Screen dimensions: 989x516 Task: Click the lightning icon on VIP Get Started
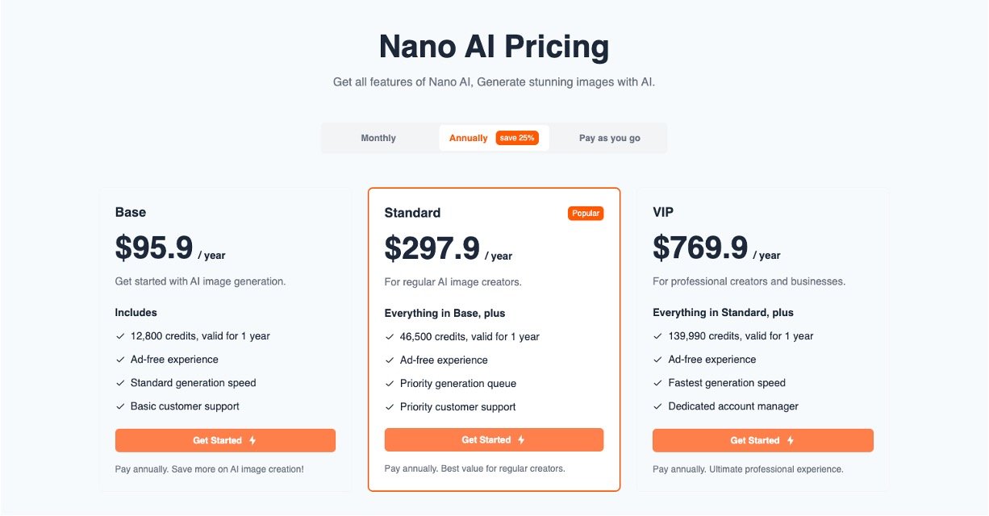pyautogui.click(x=791, y=441)
